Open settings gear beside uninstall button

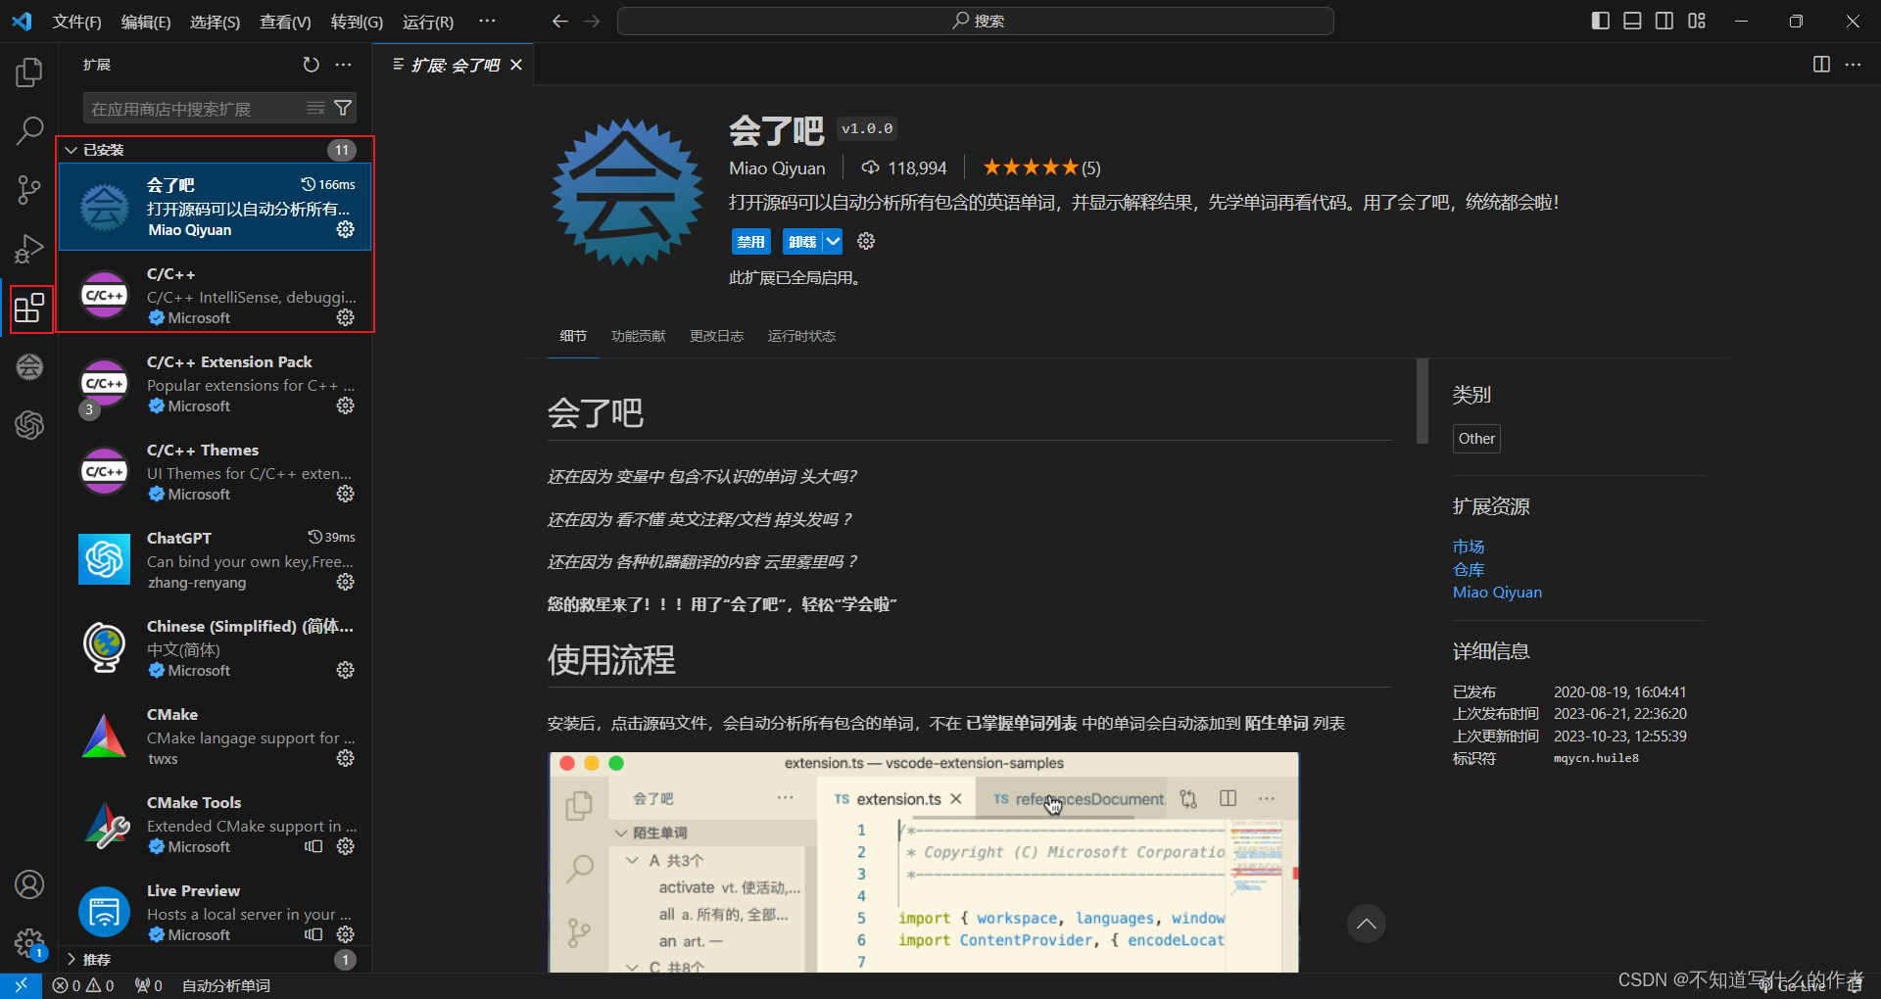(866, 241)
